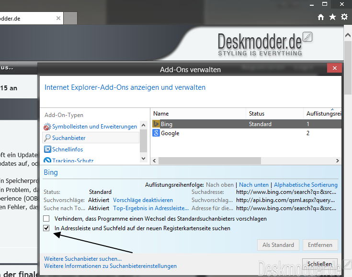
Task: Click the Google provider icon
Action: 156,133
